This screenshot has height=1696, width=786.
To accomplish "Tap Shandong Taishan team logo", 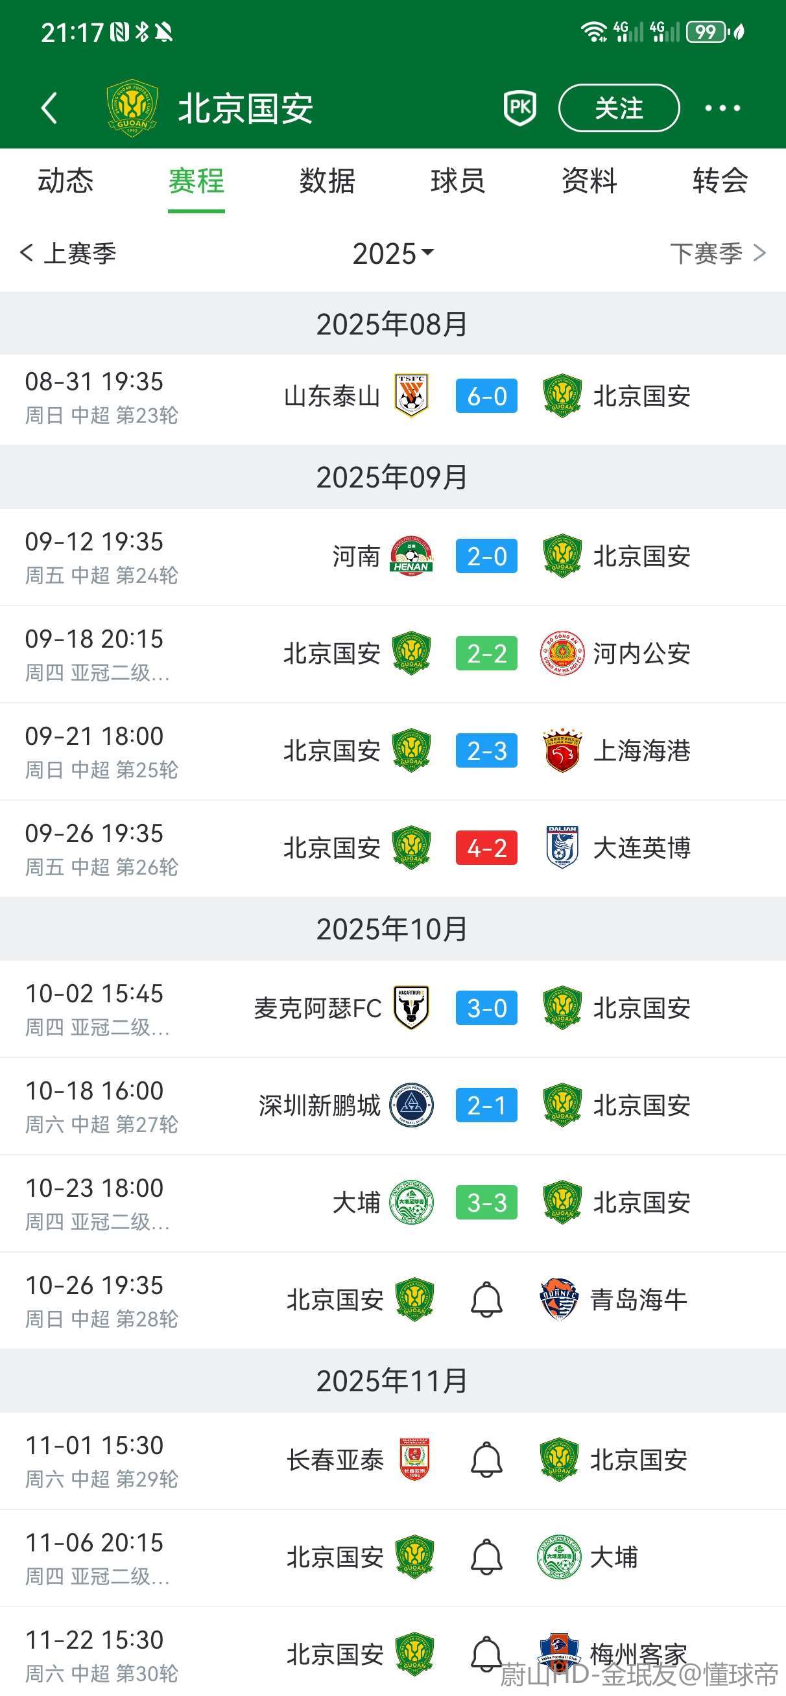I will [x=411, y=395].
